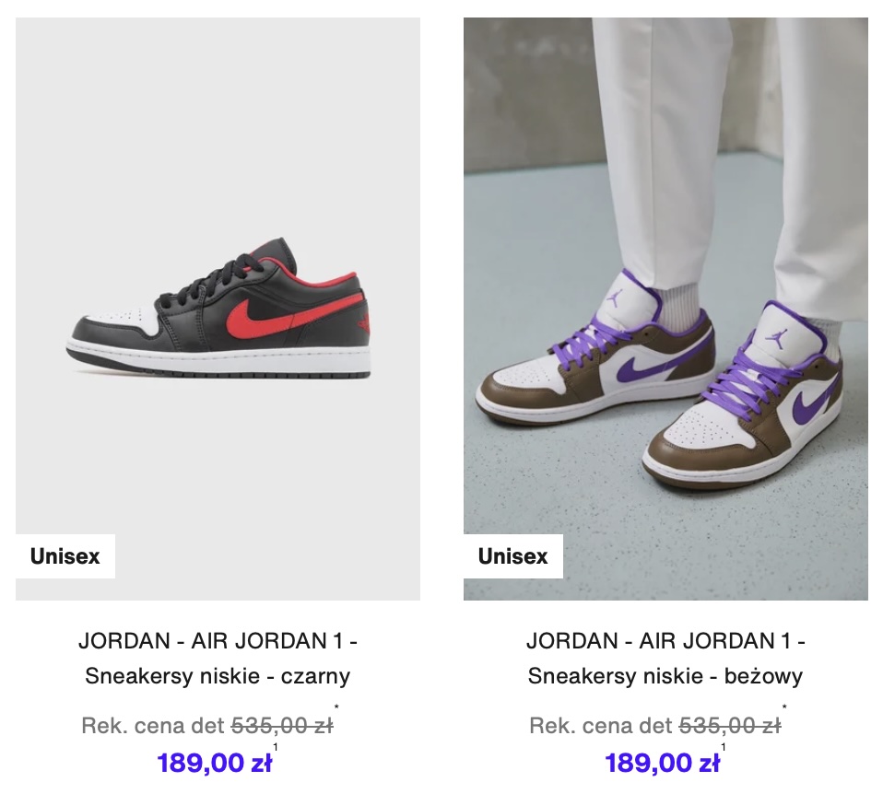The height and width of the screenshot is (794, 883).
Task: Click the footnote 1 marker next to right 189,00 zł
Action: (x=723, y=747)
